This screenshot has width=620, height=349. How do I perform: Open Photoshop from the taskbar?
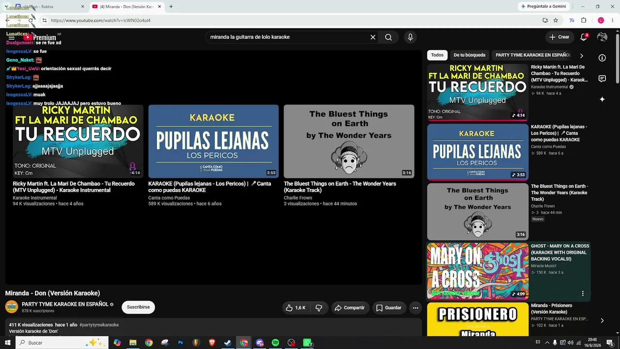[180, 343]
